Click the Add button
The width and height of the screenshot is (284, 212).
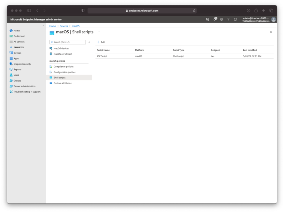pos(101,42)
